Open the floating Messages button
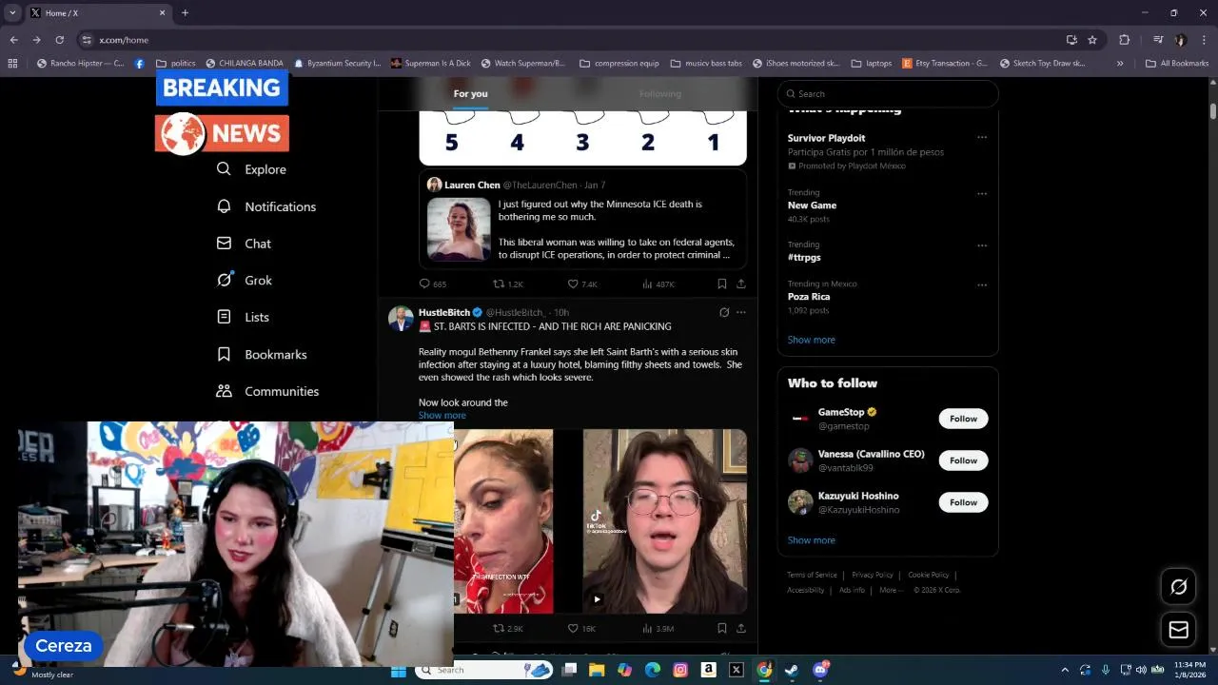 1178,630
